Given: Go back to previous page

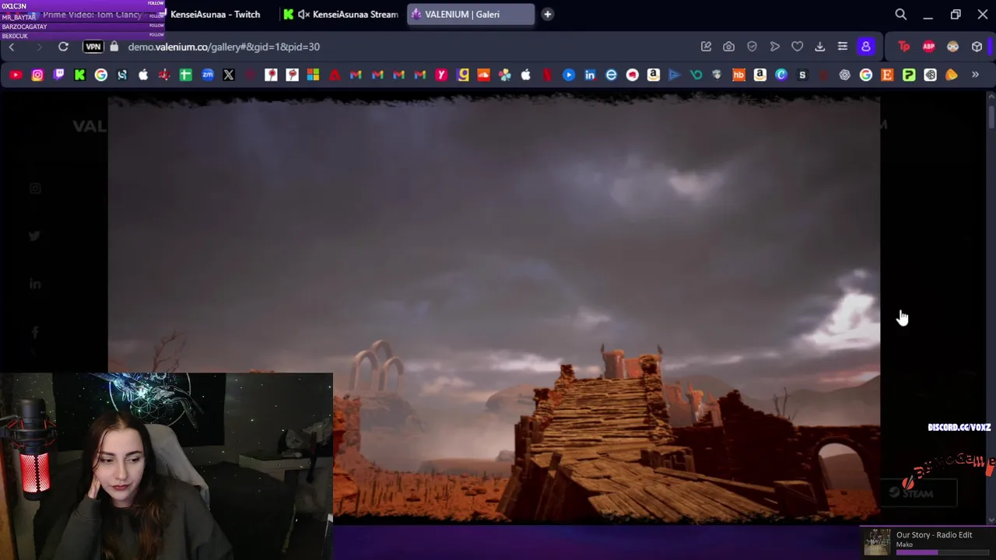Looking at the screenshot, I should pyautogui.click(x=12, y=47).
